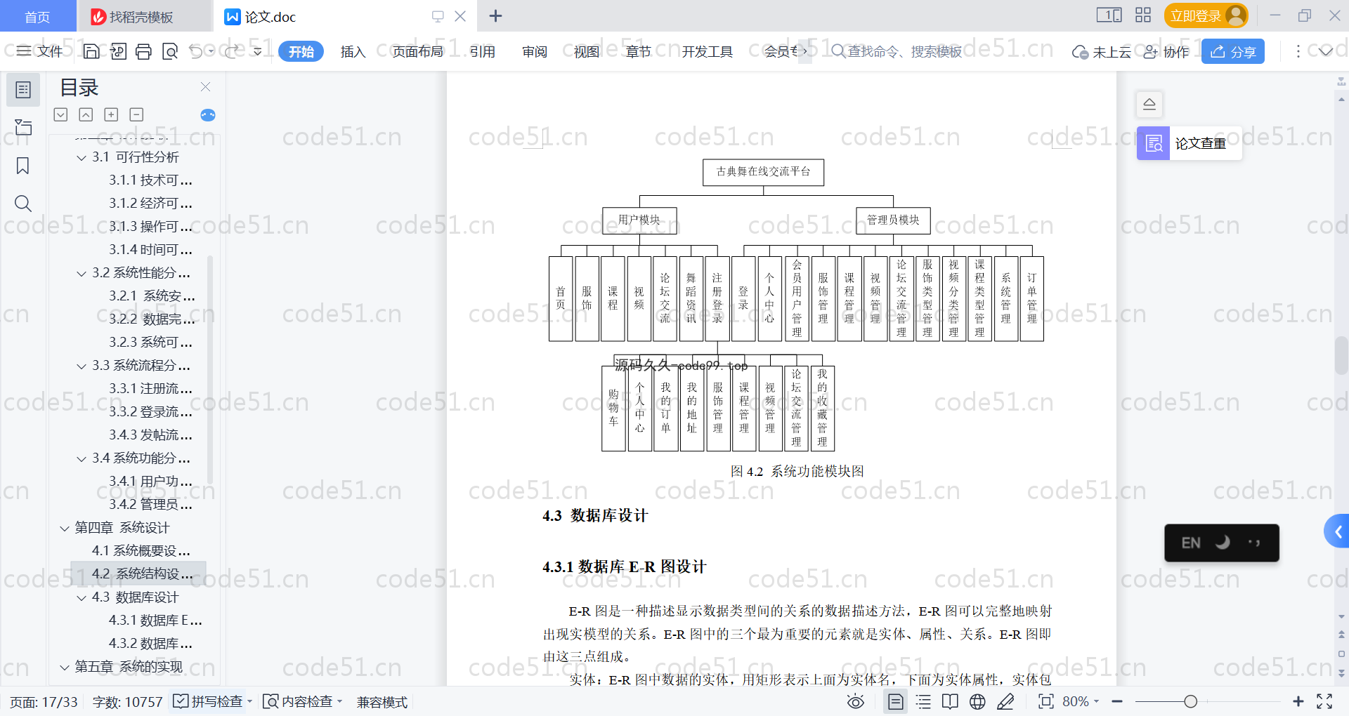
Task: Click the add heading level plus icon
Action: (111, 114)
